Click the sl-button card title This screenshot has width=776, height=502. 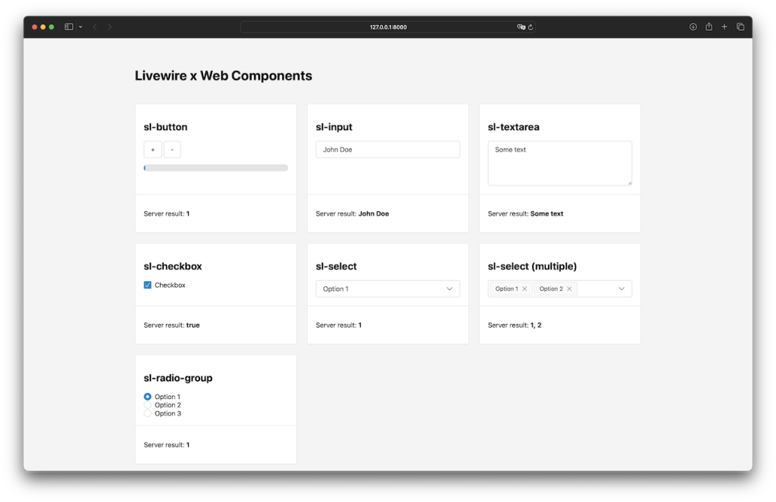165,127
